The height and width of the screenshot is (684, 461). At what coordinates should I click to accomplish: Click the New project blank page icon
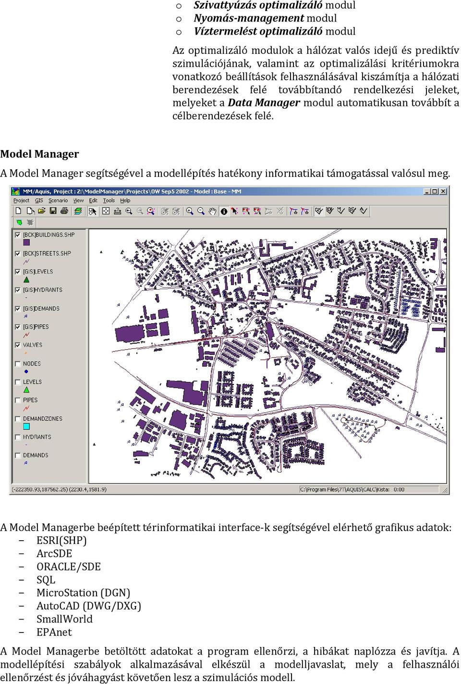18,211
